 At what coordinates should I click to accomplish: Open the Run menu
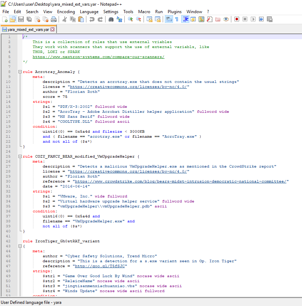[159, 12]
